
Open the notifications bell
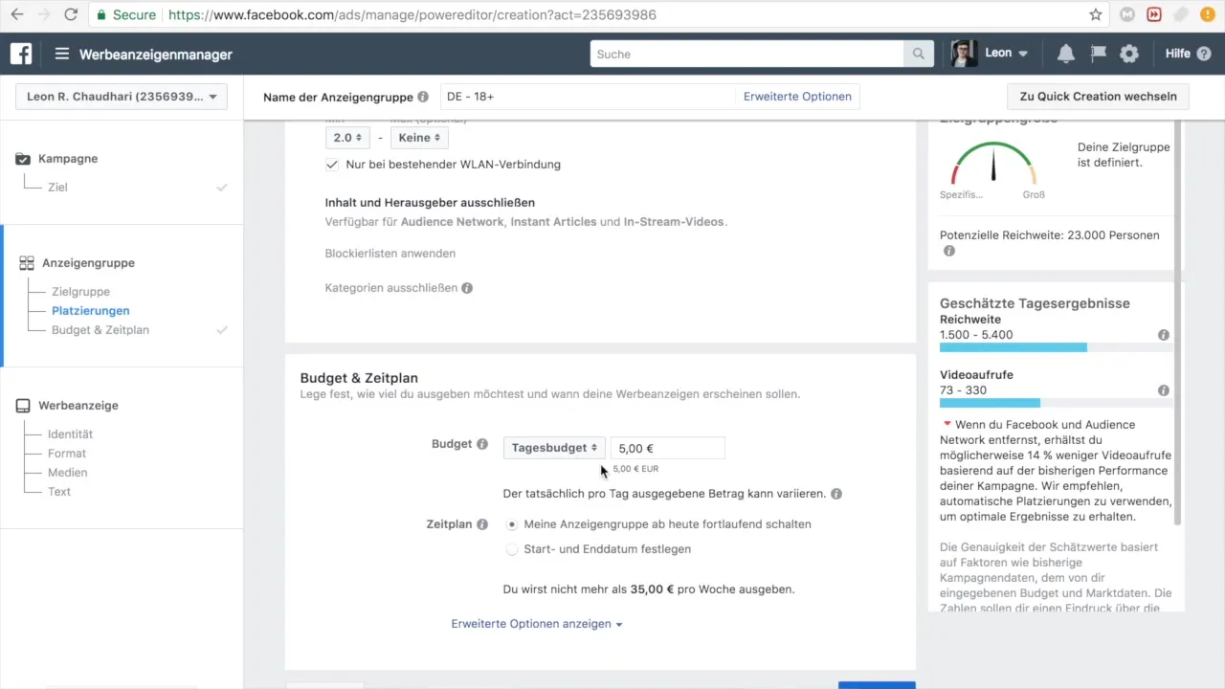[x=1066, y=55]
